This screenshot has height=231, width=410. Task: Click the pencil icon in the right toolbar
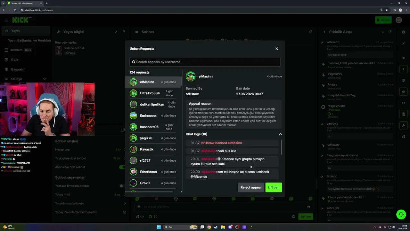[403, 43]
